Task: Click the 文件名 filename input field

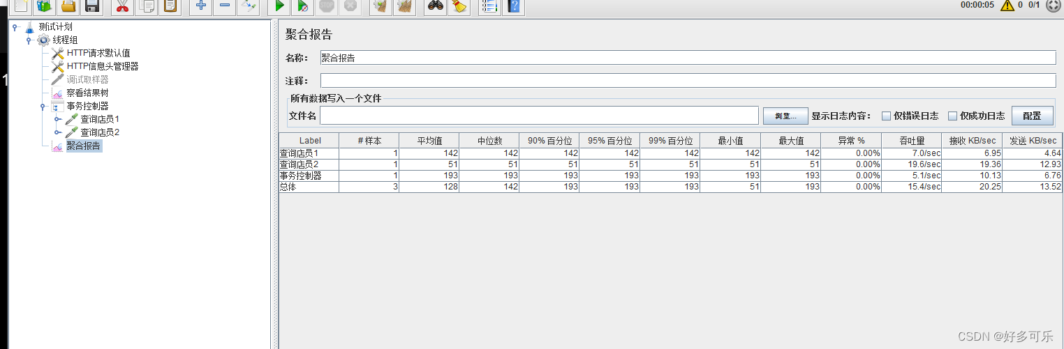Action: pyautogui.click(x=539, y=116)
